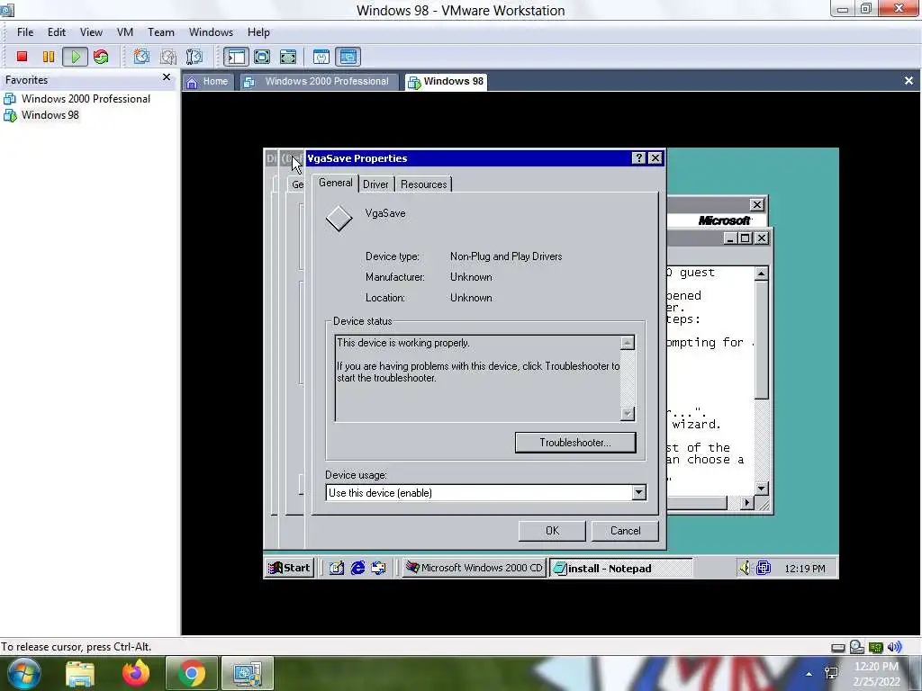Click OK in VgaSave Properties
This screenshot has width=922, height=691.
(552, 531)
